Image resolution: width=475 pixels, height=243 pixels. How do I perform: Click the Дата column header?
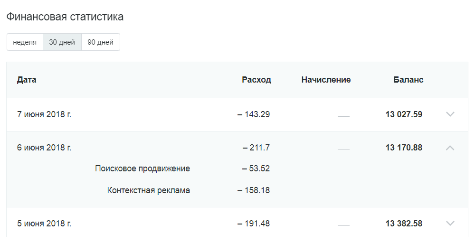pyautogui.click(x=27, y=80)
